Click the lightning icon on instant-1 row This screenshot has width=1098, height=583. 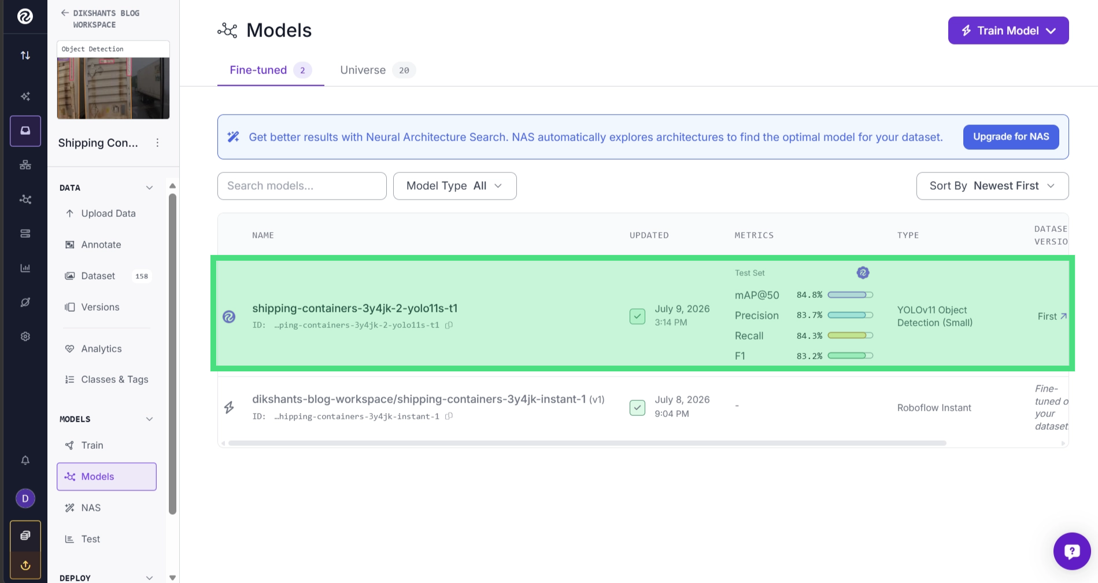[229, 408]
